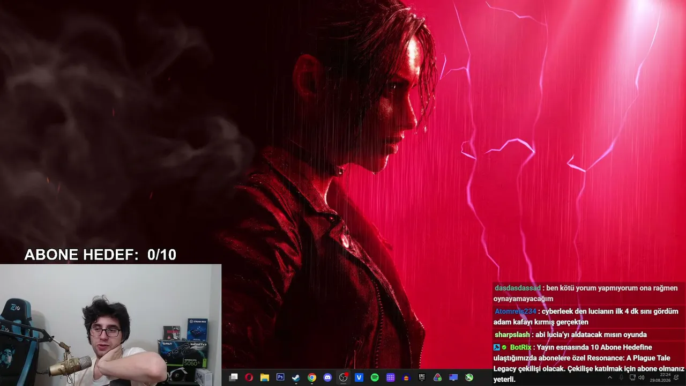686x386 pixels.
Task: Open Spotify from the taskbar
Action: tap(375, 377)
